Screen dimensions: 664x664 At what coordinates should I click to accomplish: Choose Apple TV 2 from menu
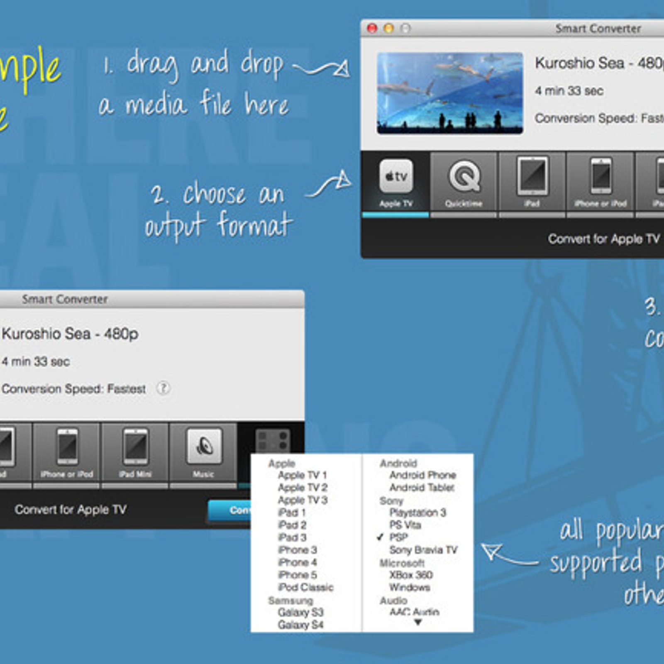pyautogui.click(x=303, y=487)
